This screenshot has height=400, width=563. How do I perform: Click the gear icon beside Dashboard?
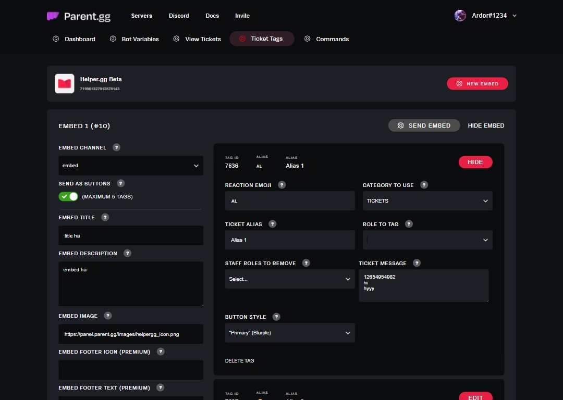tap(56, 39)
